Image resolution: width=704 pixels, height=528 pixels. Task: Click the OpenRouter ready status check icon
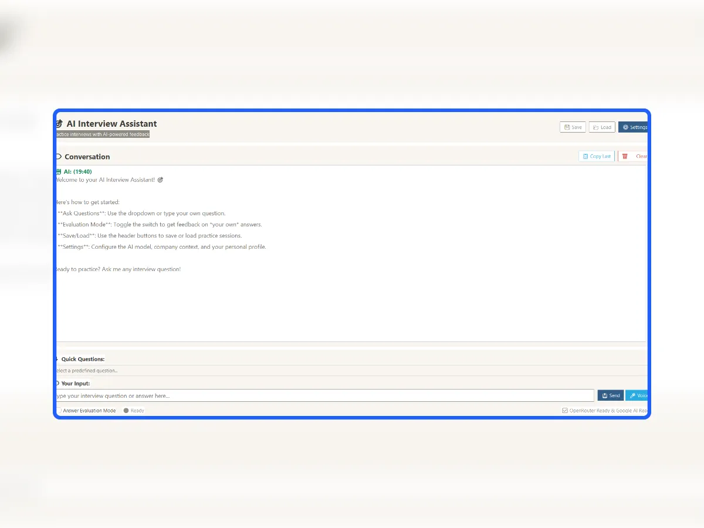coord(565,411)
